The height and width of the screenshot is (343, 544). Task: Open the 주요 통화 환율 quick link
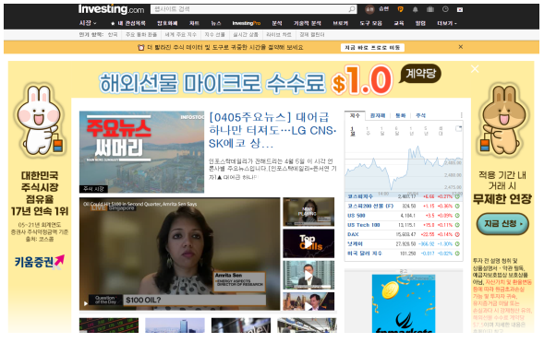pyautogui.click(x=141, y=35)
